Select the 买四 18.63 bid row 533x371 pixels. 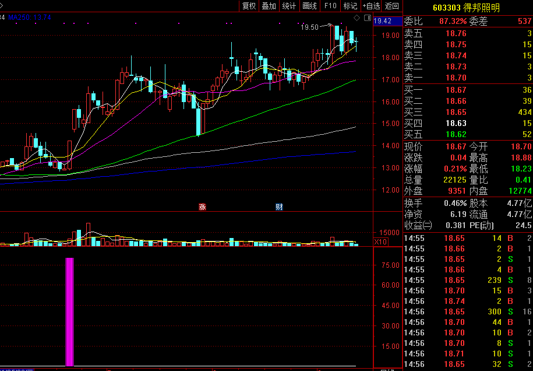click(x=468, y=123)
